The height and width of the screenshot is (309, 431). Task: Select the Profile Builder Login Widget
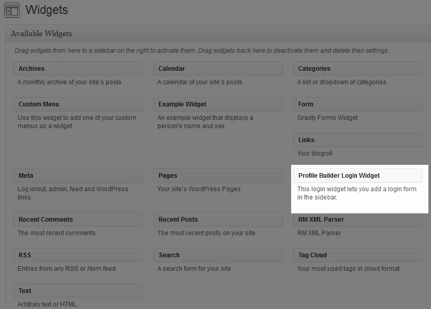tap(357, 176)
